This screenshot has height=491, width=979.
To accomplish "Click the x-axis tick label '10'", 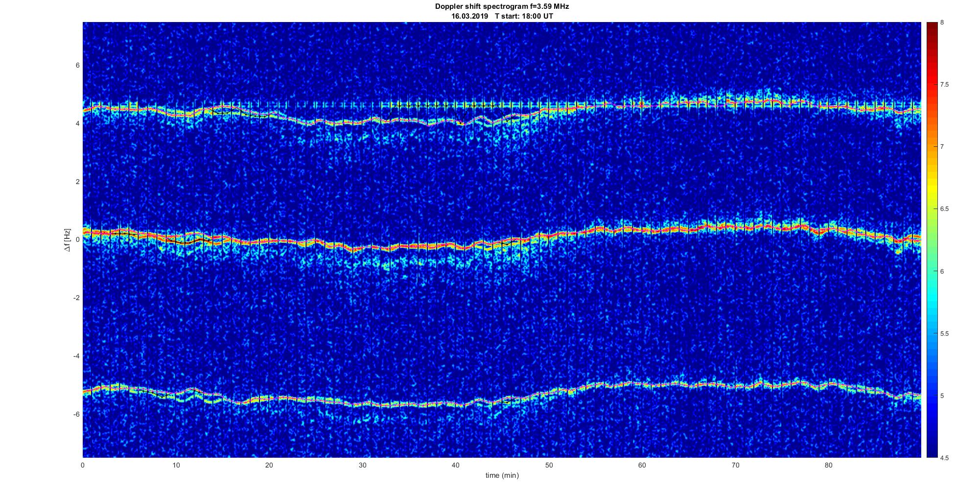I will click(176, 465).
